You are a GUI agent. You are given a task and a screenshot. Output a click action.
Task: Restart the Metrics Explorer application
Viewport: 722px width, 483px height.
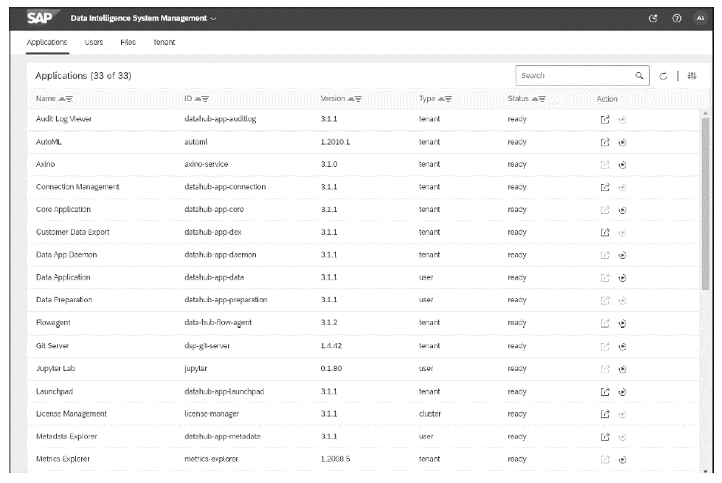pyautogui.click(x=623, y=460)
